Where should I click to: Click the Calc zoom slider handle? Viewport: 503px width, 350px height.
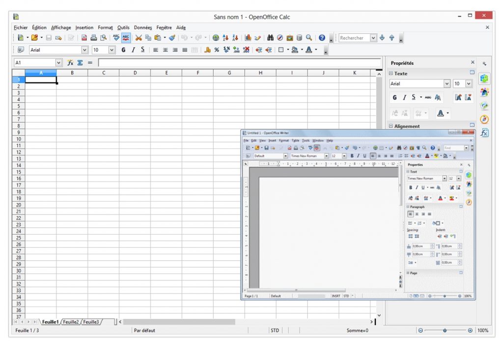[x=445, y=330]
